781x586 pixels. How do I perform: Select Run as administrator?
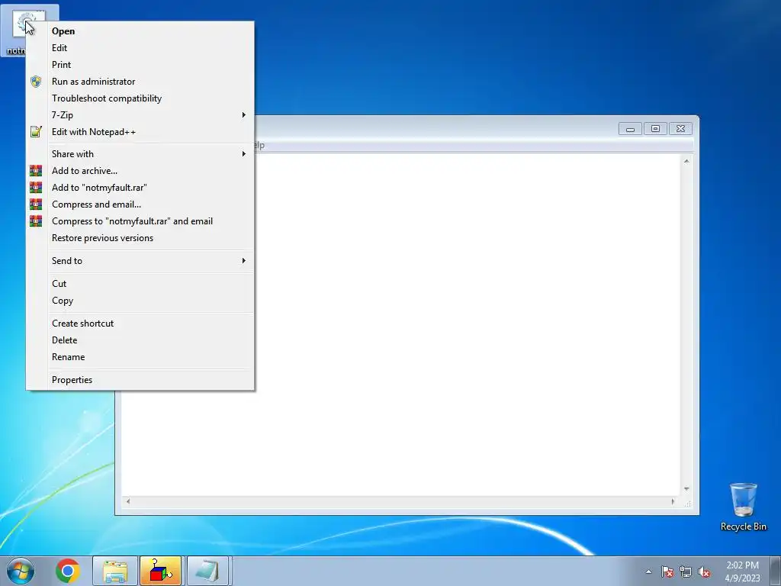tap(140, 81)
